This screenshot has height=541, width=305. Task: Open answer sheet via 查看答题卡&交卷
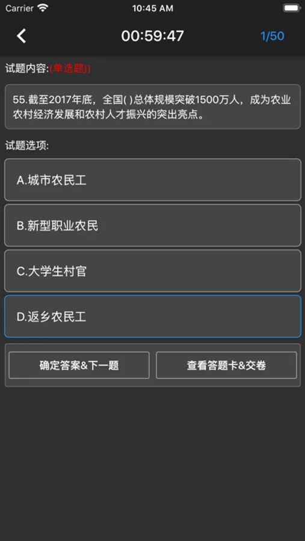pyautogui.click(x=226, y=365)
